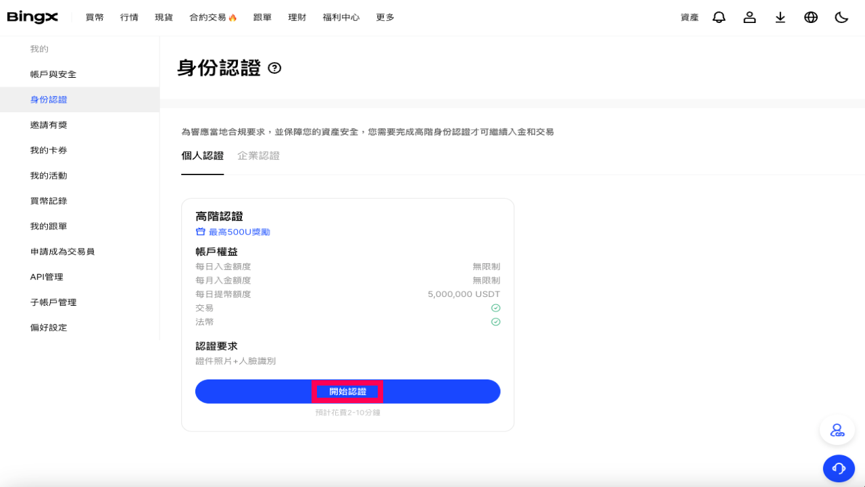Open the language globe icon
This screenshot has width=865, height=487.
click(x=810, y=17)
